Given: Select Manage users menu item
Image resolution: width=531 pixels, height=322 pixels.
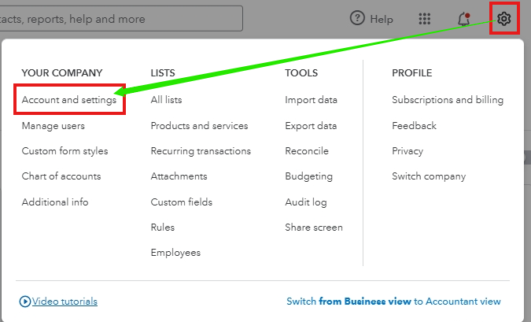Looking at the screenshot, I should 53,126.
